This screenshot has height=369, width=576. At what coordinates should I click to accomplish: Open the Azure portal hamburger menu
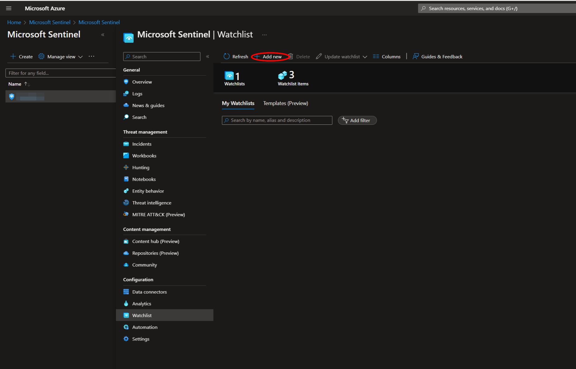[x=9, y=8]
